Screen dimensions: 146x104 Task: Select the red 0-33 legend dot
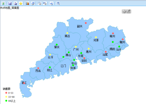[6, 93]
